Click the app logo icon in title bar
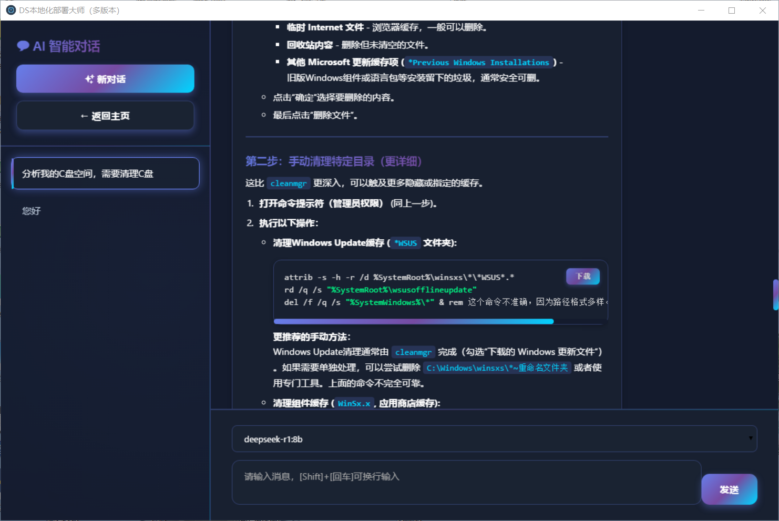779x521 pixels. pyautogui.click(x=11, y=10)
